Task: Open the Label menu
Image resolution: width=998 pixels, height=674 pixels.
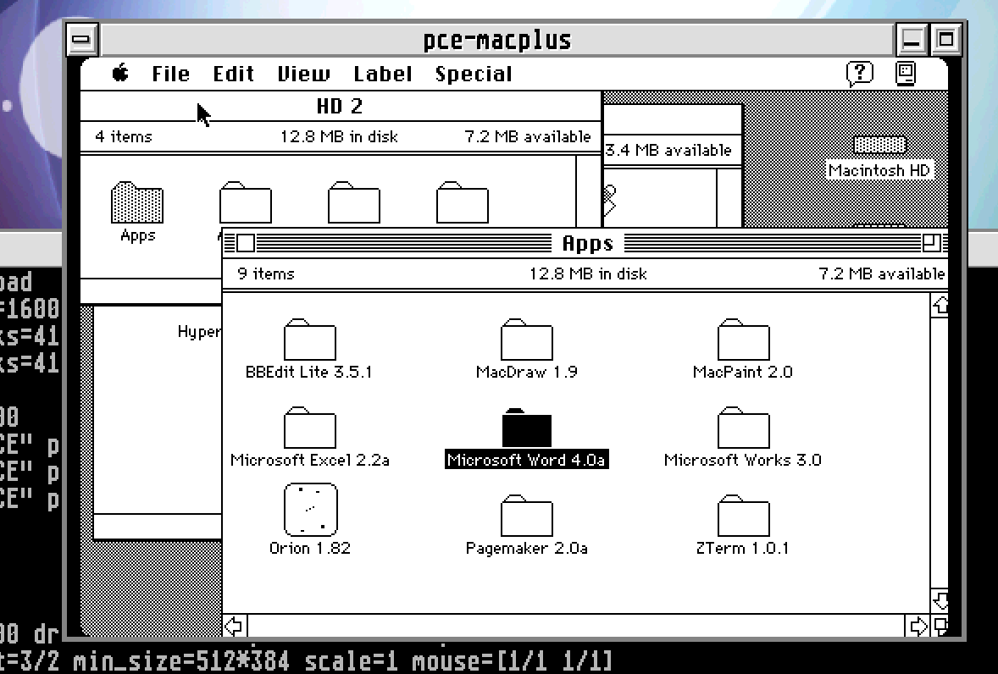Action: click(383, 74)
